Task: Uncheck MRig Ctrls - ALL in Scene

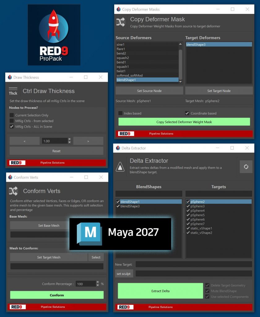Action: pyautogui.click(x=12, y=127)
